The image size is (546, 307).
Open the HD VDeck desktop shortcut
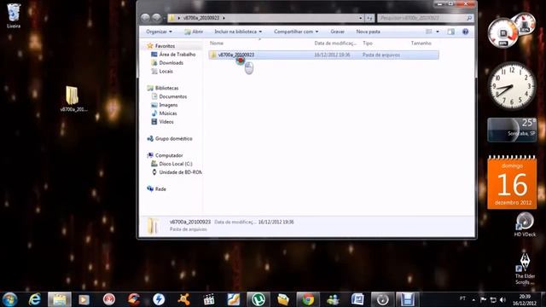pos(525,225)
